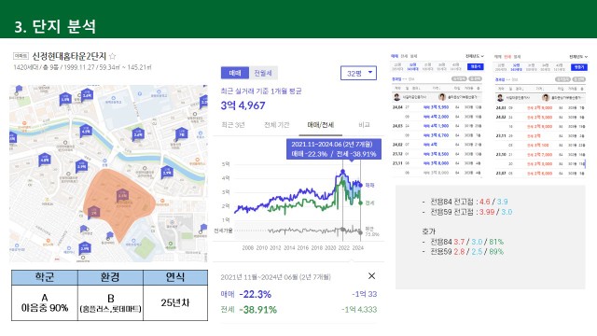597x336 pixels.
Task: Open the year dropdown above the red-price list
Action: click(x=578, y=57)
